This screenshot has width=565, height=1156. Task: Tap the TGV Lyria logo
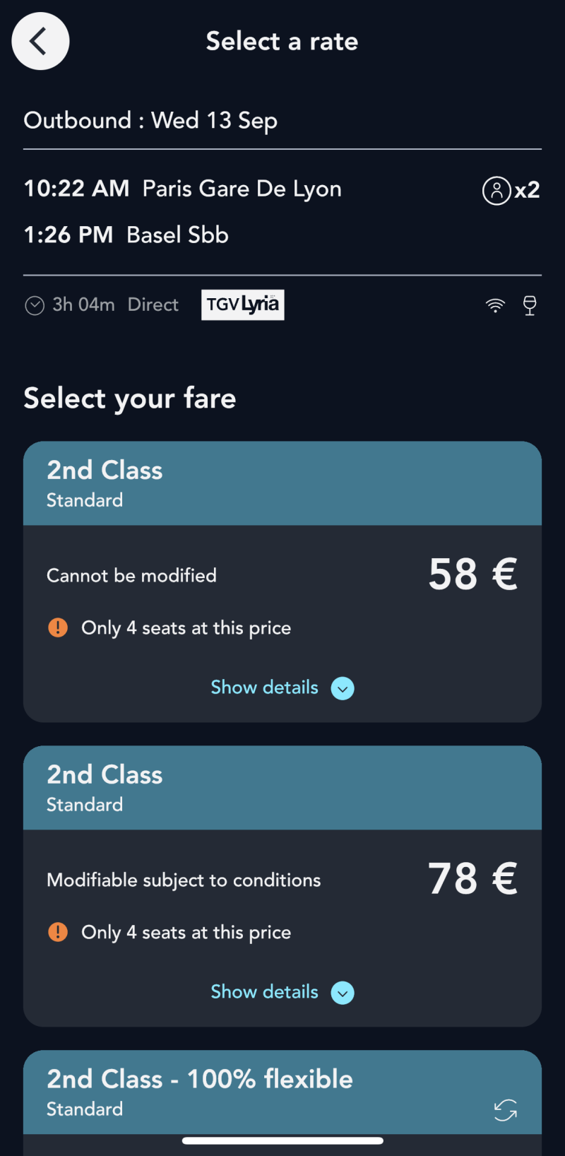pyautogui.click(x=243, y=305)
